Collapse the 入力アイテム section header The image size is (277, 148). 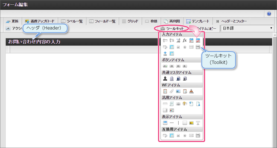182,34
